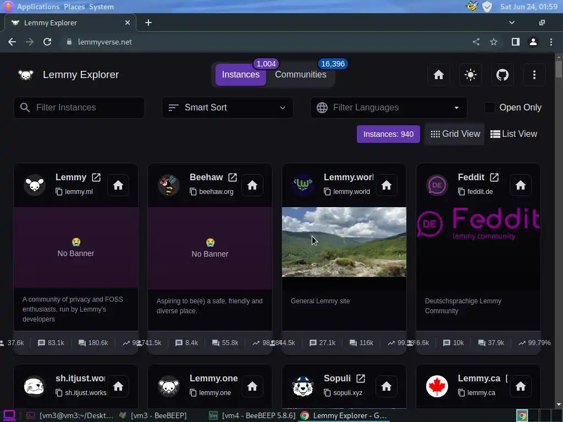
Task: Click the Beehaw bee avatar
Action: click(x=169, y=185)
